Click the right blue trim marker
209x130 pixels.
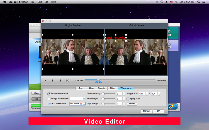pyautogui.click(x=100, y=82)
